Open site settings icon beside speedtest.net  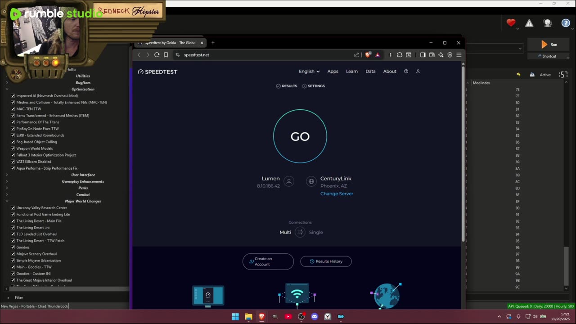coord(177,55)
